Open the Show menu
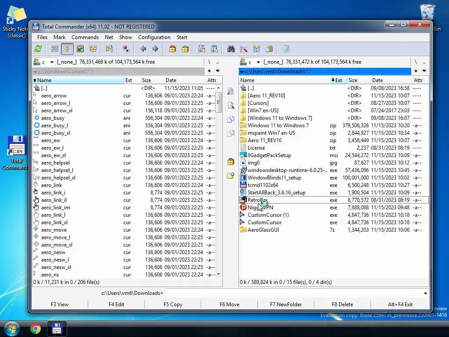 [x=125, y=37]
